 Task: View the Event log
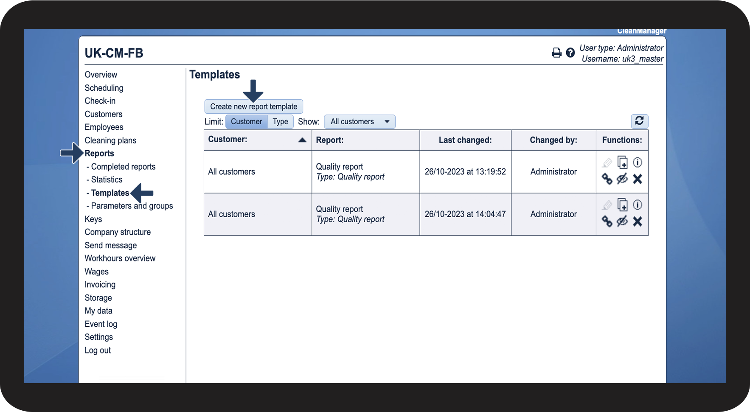click(x=101, y=324)
